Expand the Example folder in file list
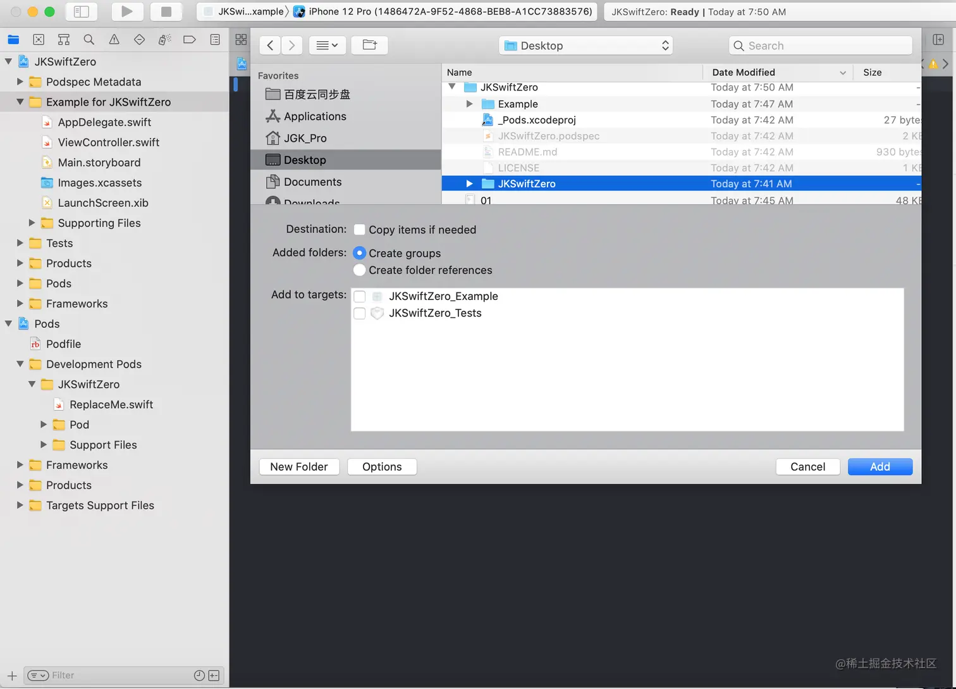 (469, 104)
